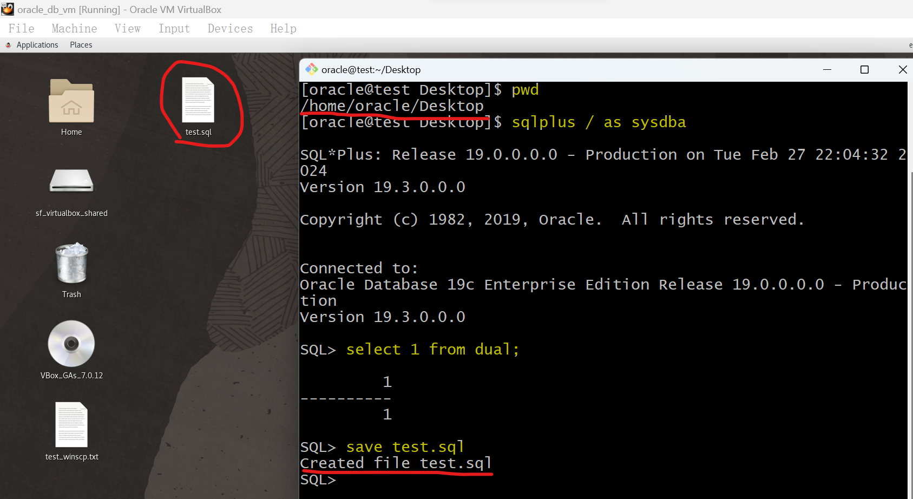Viewport: 913px width, 499px height.
Task: Click the 'sqlplus / as sysdba' command
Action: point(599,122)
